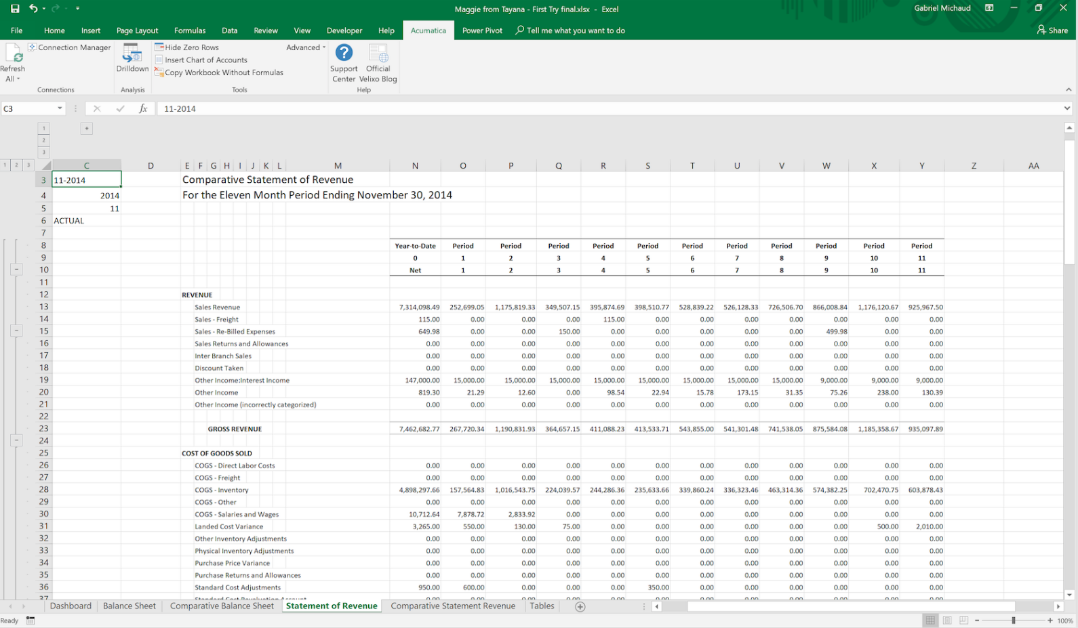This screenshot has height=628, width=1078.
Task: Add a new sheet with plus icon
Action: pos(580,607)
